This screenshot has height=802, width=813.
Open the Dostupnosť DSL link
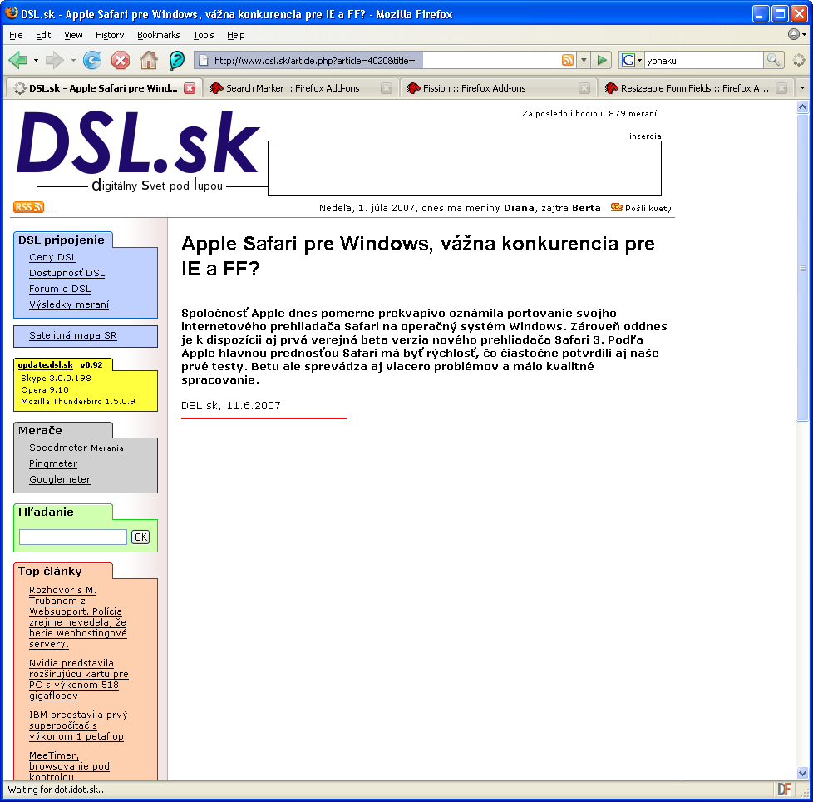67,273
